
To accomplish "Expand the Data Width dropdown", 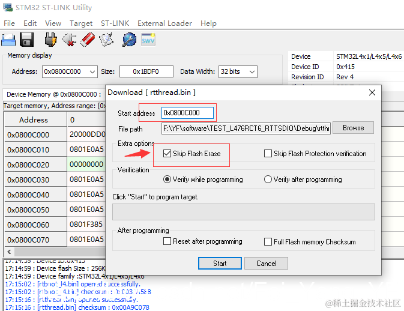I will tap(252, 71).
